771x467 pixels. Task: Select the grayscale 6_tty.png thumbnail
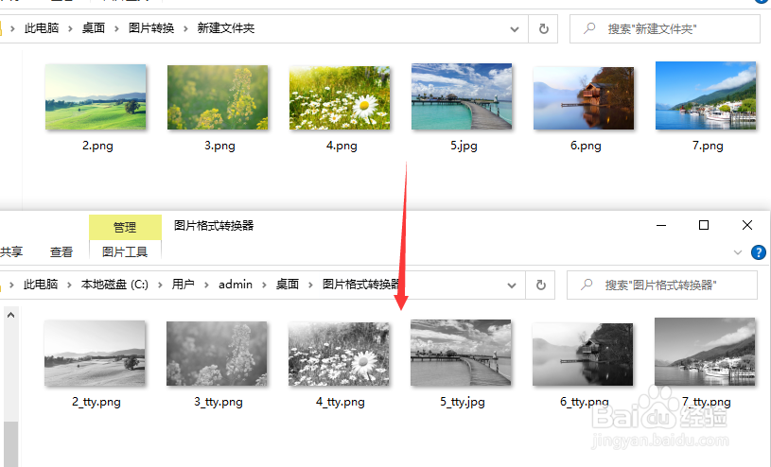583,355
